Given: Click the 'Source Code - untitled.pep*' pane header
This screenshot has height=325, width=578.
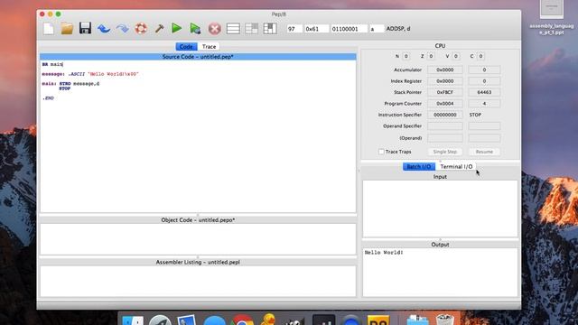Looking at the screenshot, I should (x=198, y=57).
